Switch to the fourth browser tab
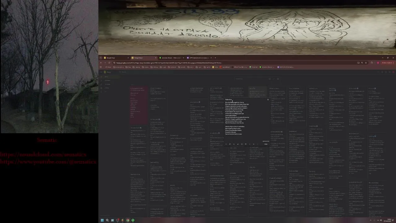The height and width of the screenshot is (223, 396). (x=200, y=58)
